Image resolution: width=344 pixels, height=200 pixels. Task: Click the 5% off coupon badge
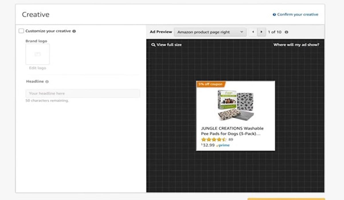[211, 84]
